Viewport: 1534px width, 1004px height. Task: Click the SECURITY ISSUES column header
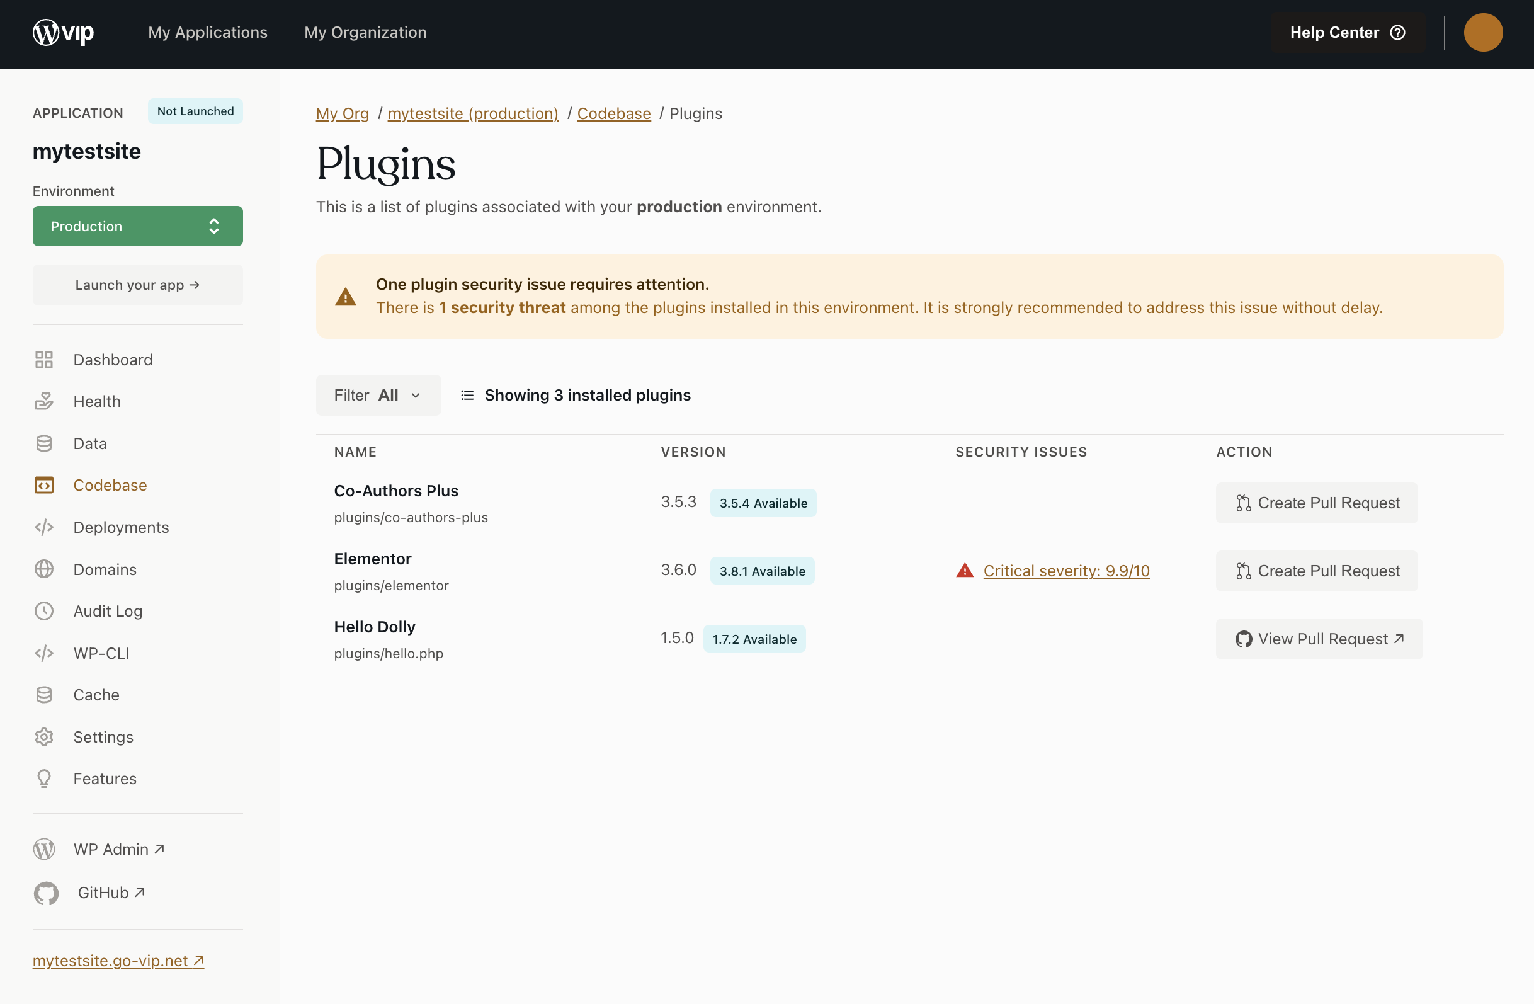point(1021,452)
